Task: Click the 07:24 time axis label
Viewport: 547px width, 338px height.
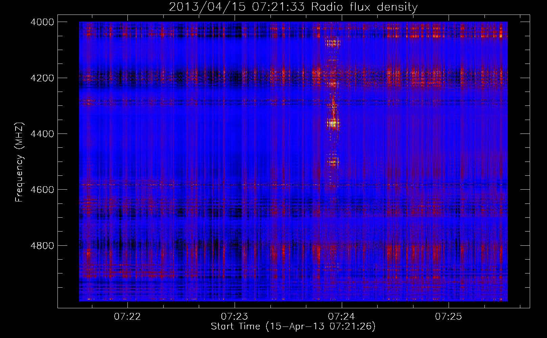Action: pos(341,317)
